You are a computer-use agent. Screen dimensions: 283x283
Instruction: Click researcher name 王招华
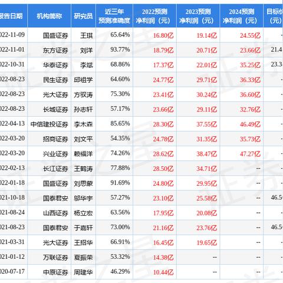[83, 243]
